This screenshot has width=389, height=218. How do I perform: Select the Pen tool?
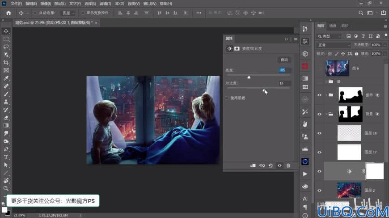tap(6, 149)
